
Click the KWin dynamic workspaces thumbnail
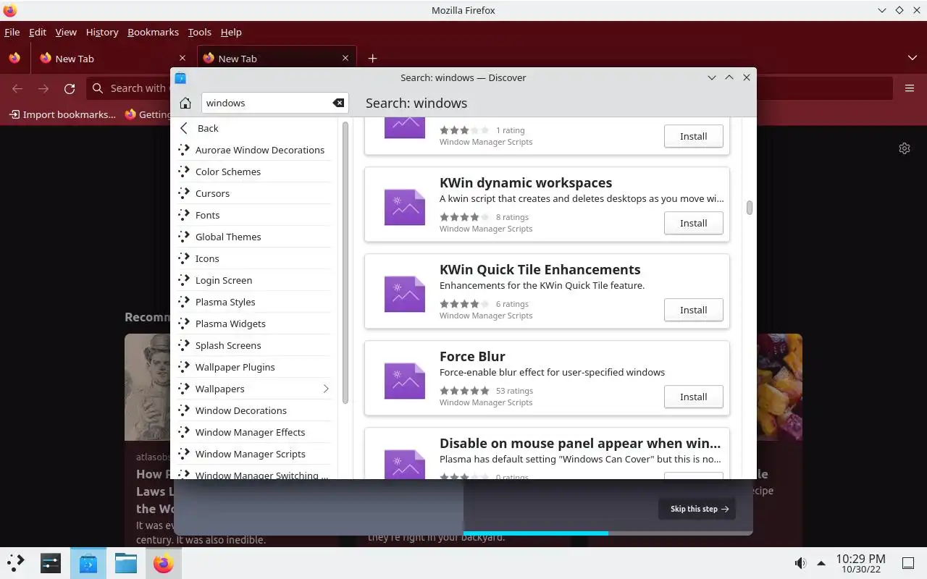click(404, 207)
